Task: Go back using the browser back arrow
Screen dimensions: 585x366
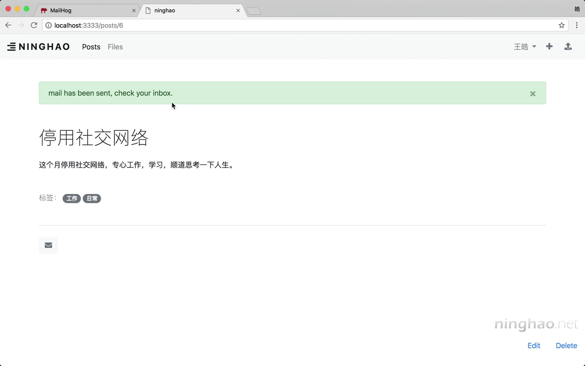Action: pos(8,25)
